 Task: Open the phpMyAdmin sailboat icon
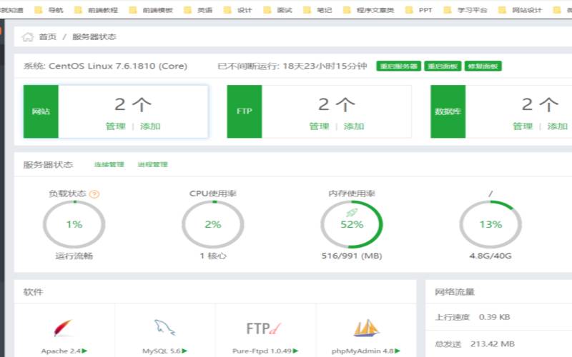point(365,328)
